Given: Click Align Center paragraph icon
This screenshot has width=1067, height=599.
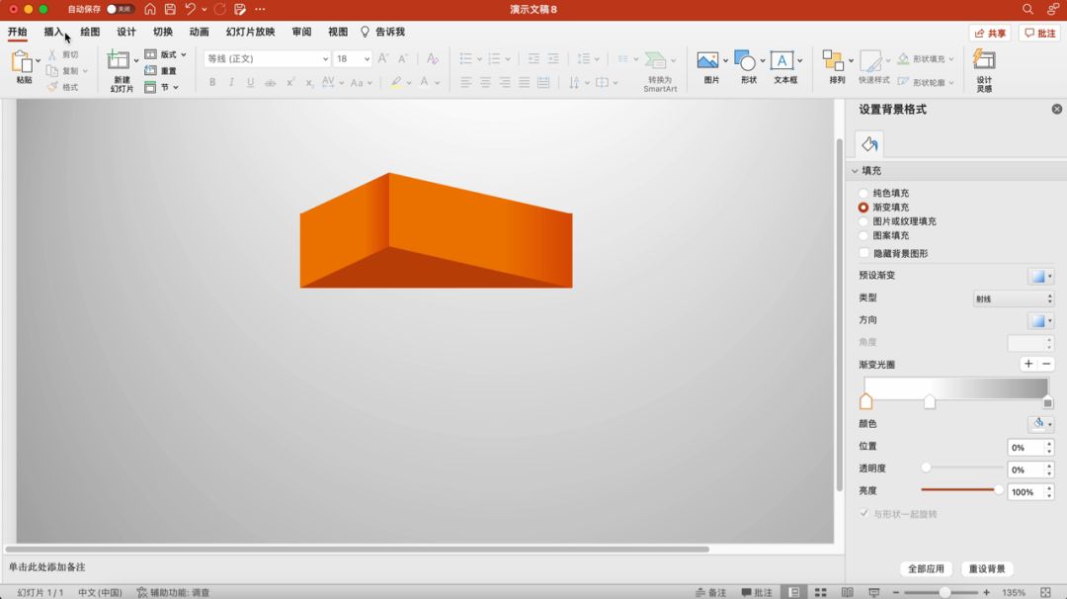Looking at the screenshot, I should tap(485, 82).
